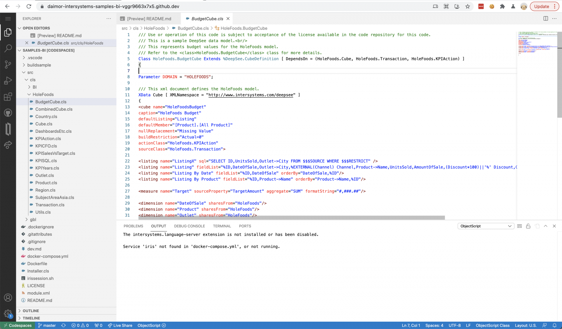The width and height of the screenshot is (562, 329).
Task: Click the browser Update button
Action: (x=541, y=6)
